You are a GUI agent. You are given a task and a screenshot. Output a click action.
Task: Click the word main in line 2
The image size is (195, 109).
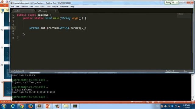[56, 18]
